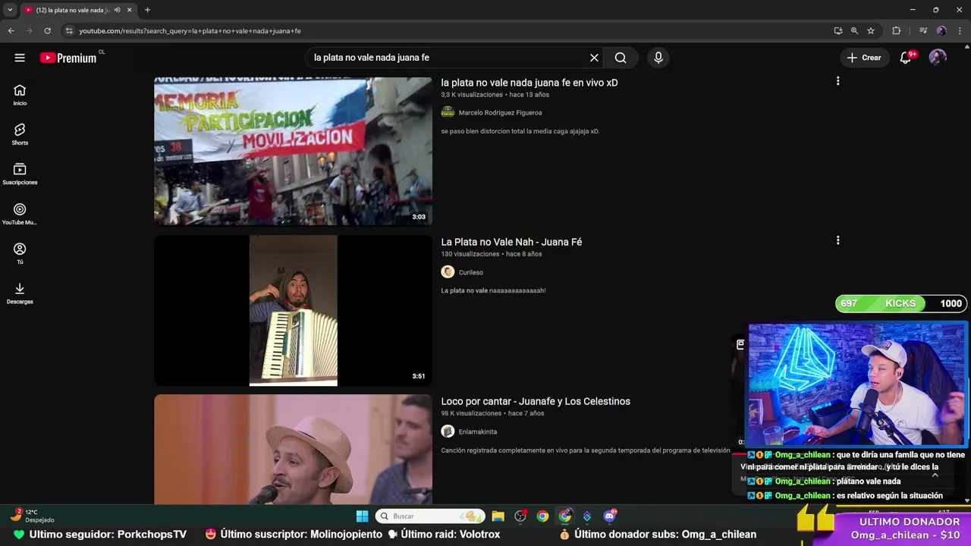Visit channel Marcelo Rodriguez Figueroa

pyautogui.click(x=500, y=113)
